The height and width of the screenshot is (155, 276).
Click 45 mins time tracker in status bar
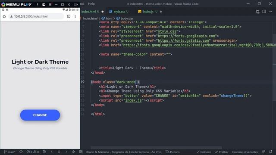172,152
